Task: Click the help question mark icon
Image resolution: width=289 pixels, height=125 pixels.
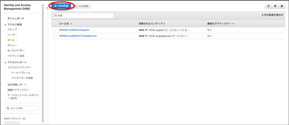Action: click(281, 6)
